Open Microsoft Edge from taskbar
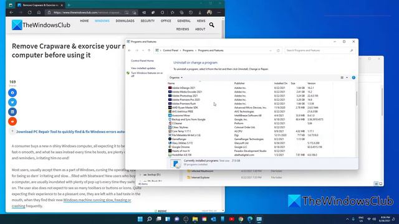399x224 pixels. coord(250,219)
